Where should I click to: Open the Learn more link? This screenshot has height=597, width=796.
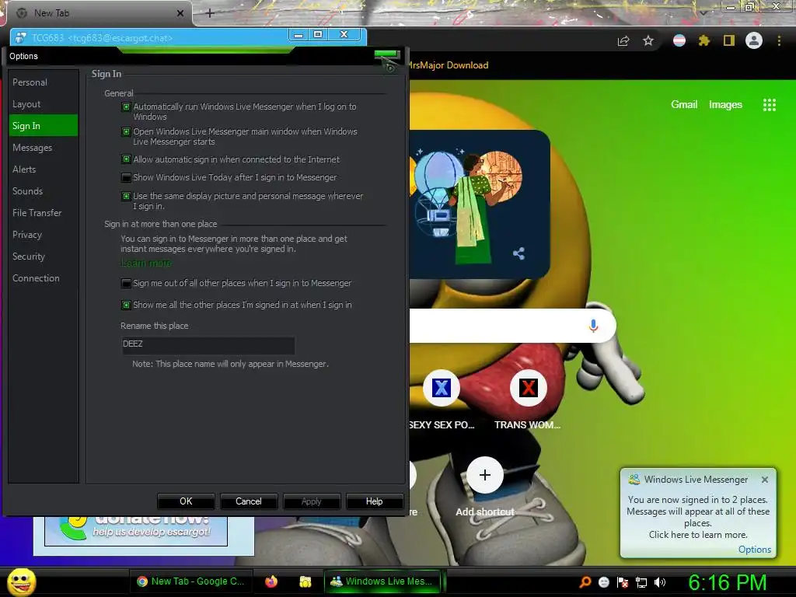pyautogui.click(x=146, y=263)
